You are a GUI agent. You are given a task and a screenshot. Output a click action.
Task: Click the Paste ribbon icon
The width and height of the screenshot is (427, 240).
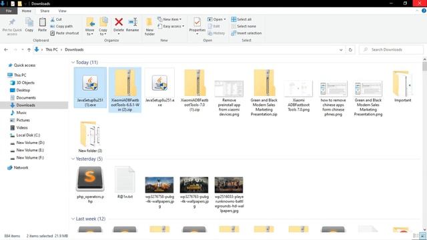click(x=42, y=22)
